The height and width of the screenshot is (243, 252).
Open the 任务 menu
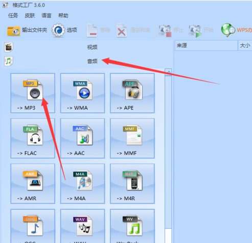[13, 15]
